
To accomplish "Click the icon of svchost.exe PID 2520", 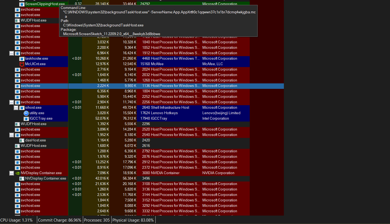I will tap(18, 129).
